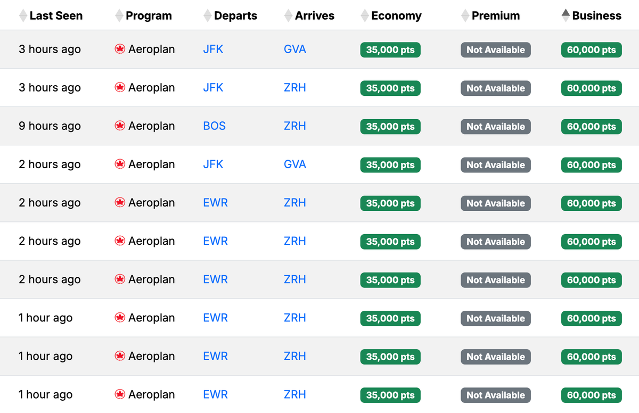Viewport: 639px width, 413px height.
Task: Sort by Economy using arrow icon
Action: point(365,15)
